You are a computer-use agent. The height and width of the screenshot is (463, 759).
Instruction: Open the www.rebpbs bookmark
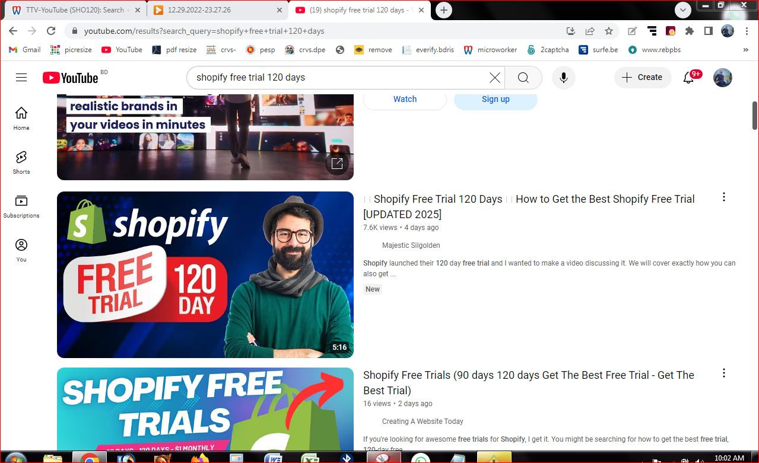point(654,50)
